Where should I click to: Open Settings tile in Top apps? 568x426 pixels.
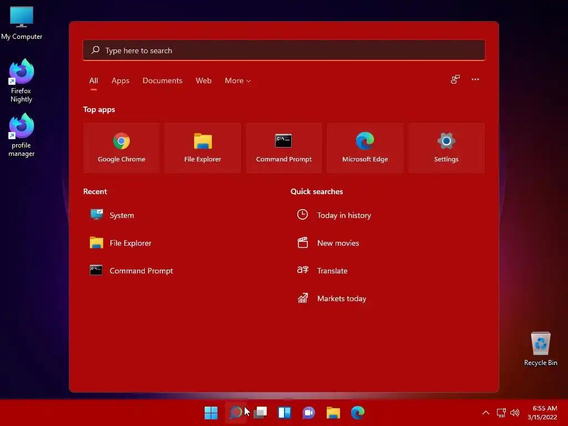pyautogui.click(x=447, y=148)
